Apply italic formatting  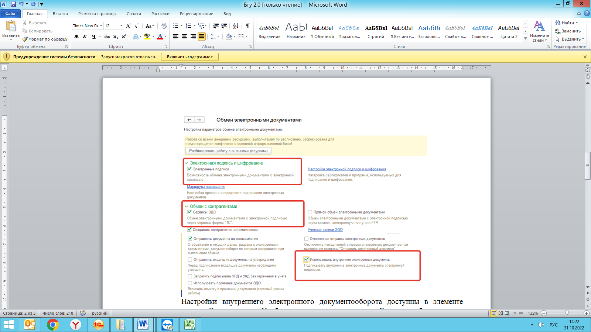coord(85,37)
